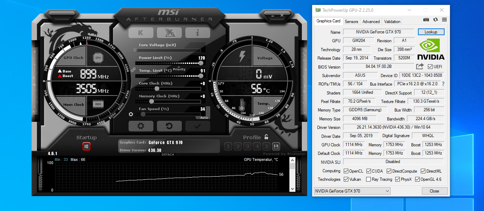The image size is (484, 211).
Task: Click the Power Limit slider handle
Action: [x=201, y=63]
